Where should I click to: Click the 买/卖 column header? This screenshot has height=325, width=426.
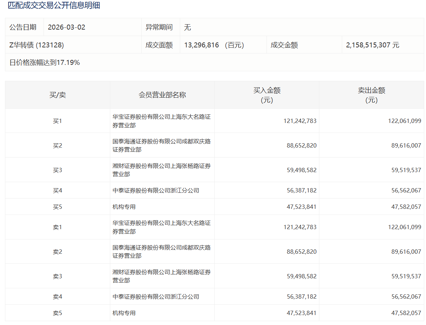click(x=57, y=95)
